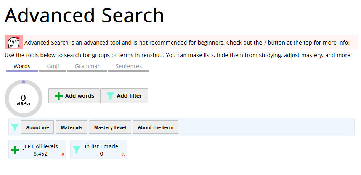361x175 pixels.
Task: Expand the Mastery Level filter options
Action: [x=110, y=127]
